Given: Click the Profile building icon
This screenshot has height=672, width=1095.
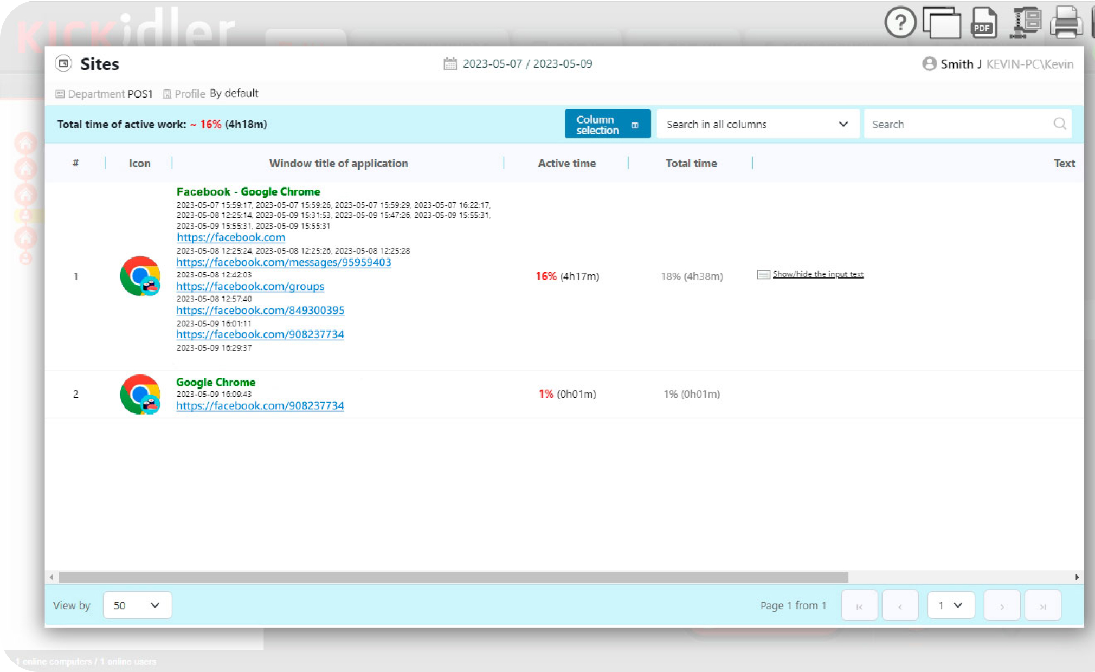Looking at the screenshot, I should click(x=167, y=94).
